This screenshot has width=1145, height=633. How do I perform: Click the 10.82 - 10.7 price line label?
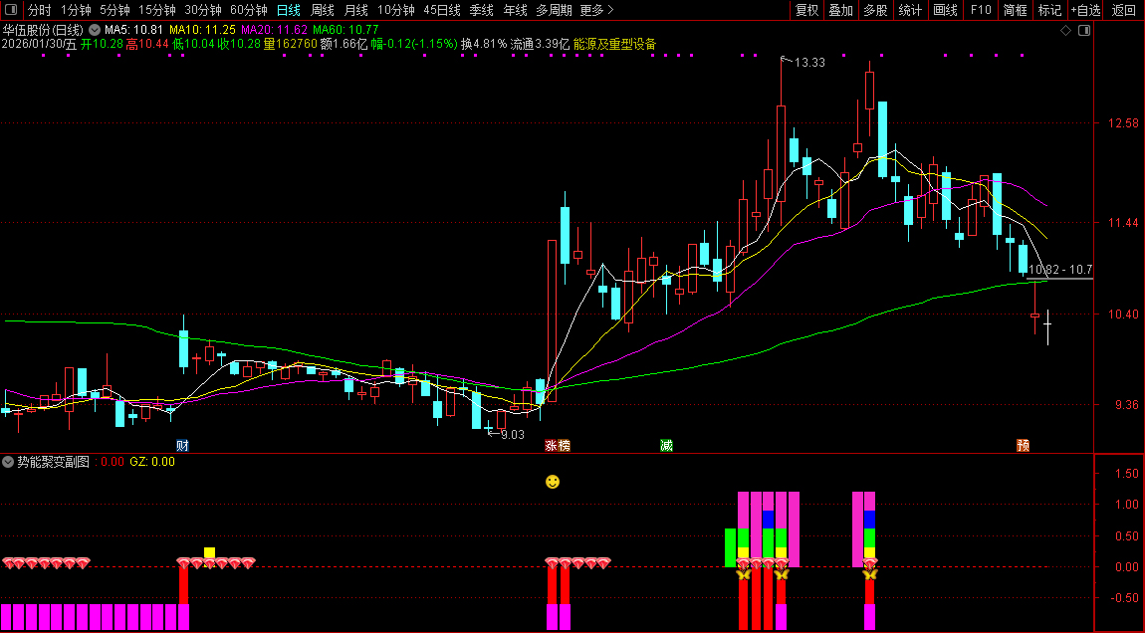1060,270
